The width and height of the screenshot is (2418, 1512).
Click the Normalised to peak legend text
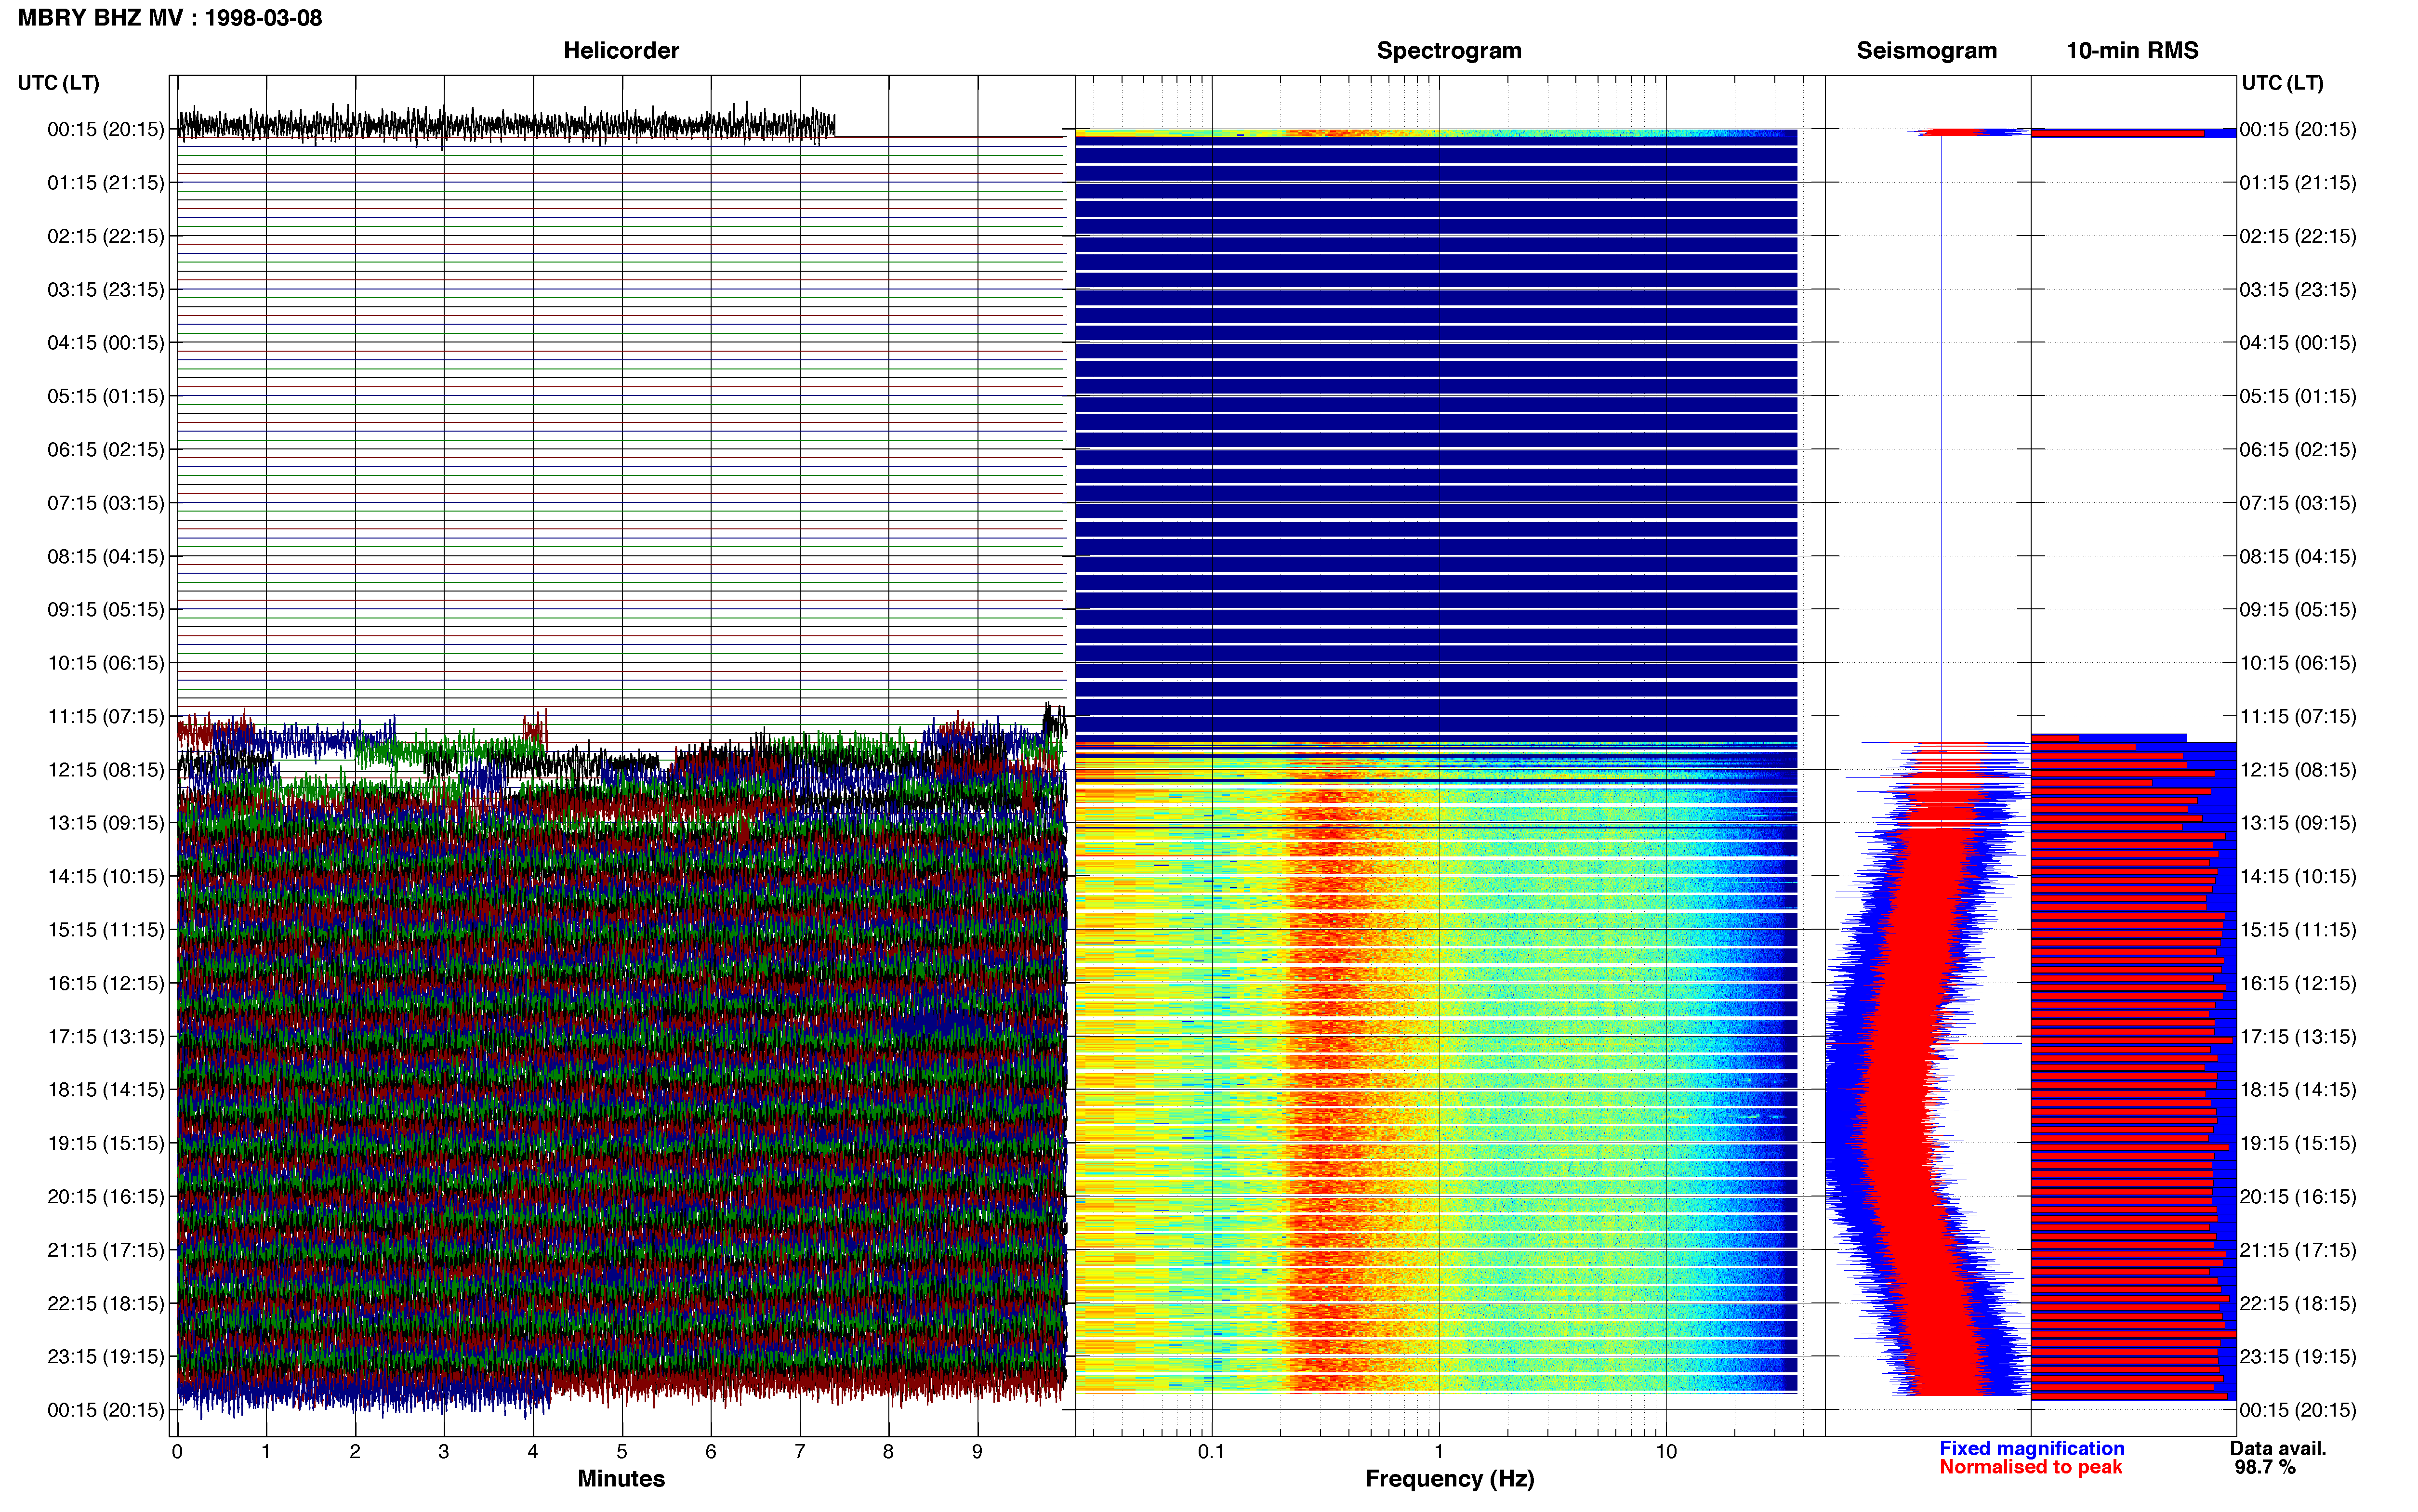tap(2030, 1467)
